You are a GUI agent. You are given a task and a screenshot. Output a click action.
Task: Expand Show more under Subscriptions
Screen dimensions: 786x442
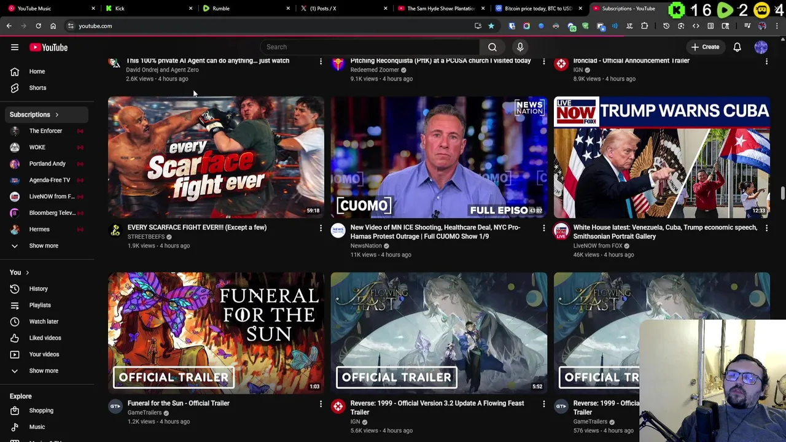click(46, 246)
